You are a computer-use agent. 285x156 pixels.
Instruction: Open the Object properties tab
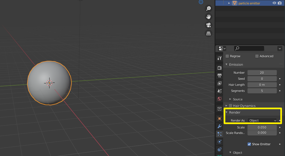pos(219,119)
